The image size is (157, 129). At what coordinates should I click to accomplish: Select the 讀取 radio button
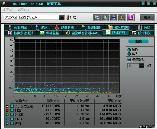pyautogui.click(x=129, y=50)
